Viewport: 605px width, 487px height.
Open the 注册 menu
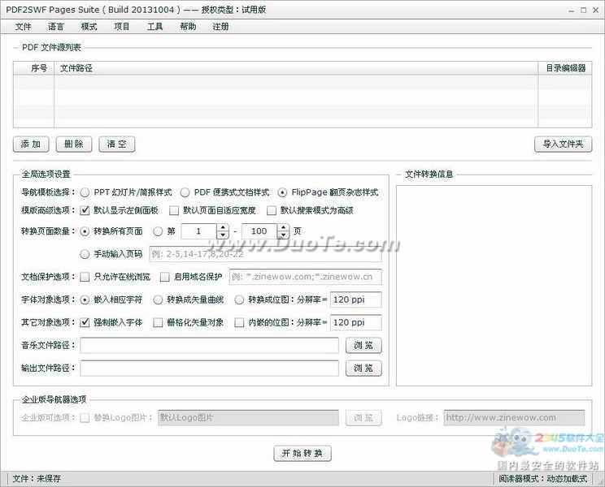point(220,27)
